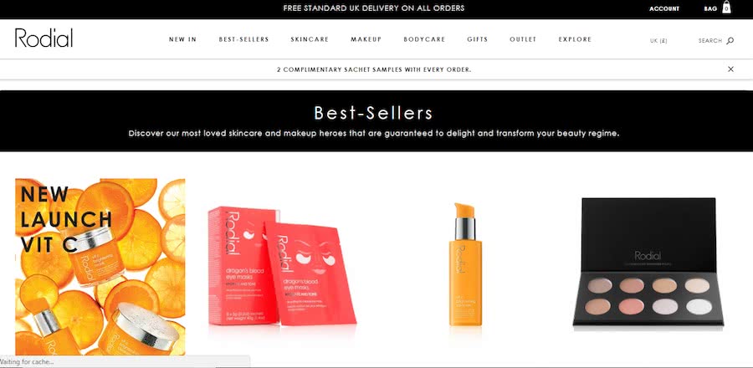The image size is (753, 368).
Task: View the Dragon's Blood eye masks product
Action: 282,265
